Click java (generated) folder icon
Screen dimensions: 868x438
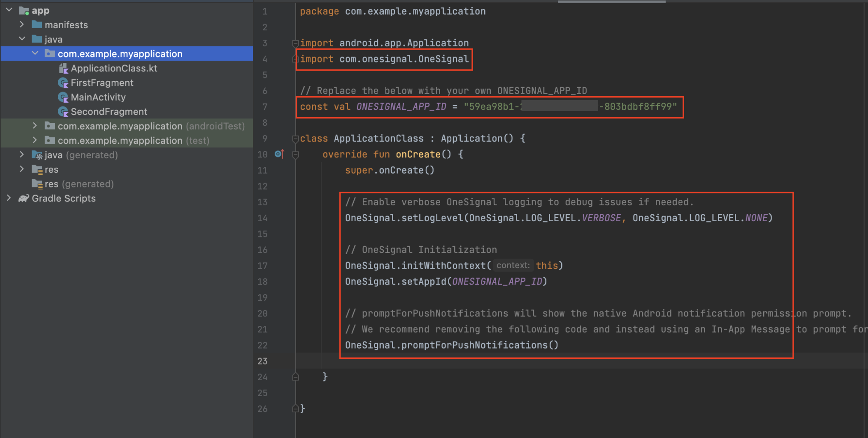pos(37,155)
